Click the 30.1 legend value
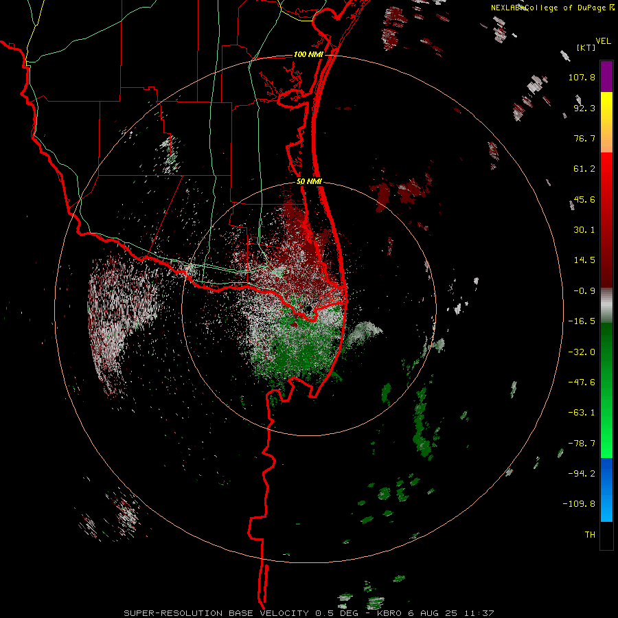 (584, 230)
